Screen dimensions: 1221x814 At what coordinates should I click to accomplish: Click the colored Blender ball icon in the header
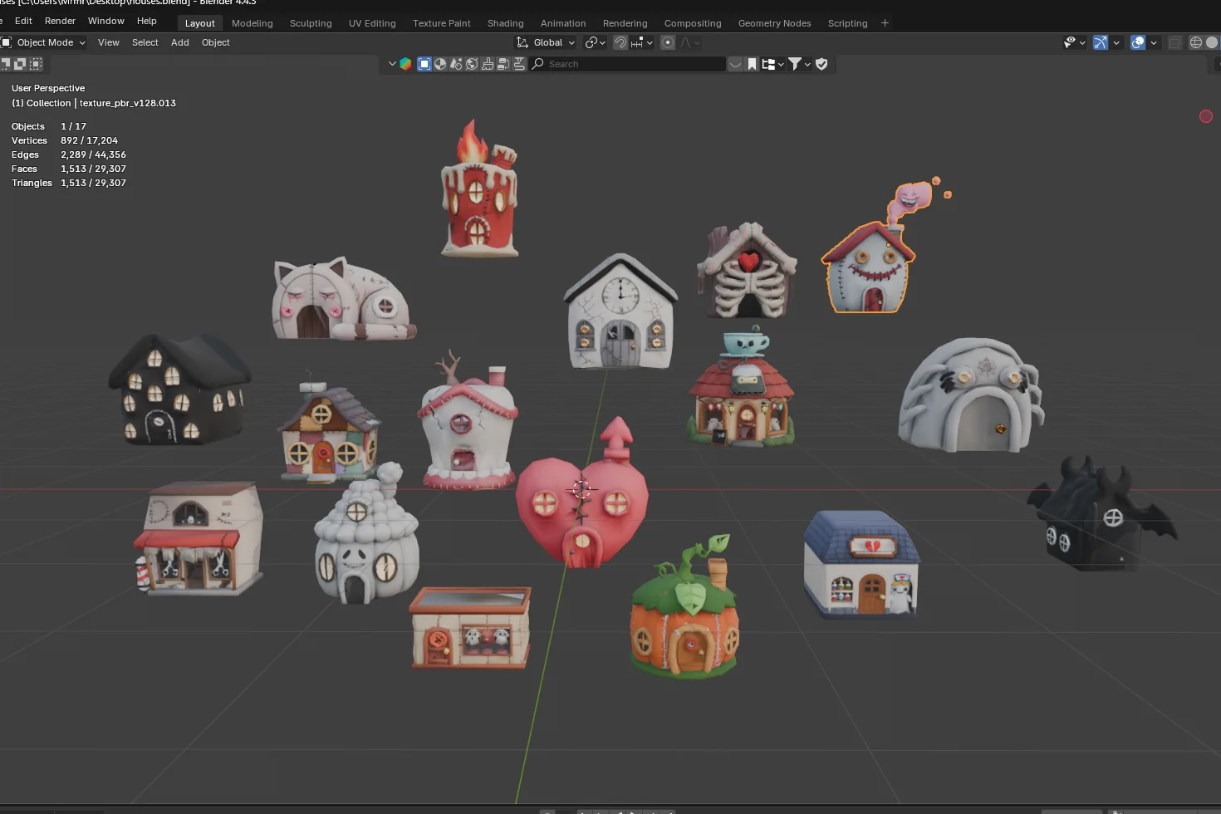[405, 64]
